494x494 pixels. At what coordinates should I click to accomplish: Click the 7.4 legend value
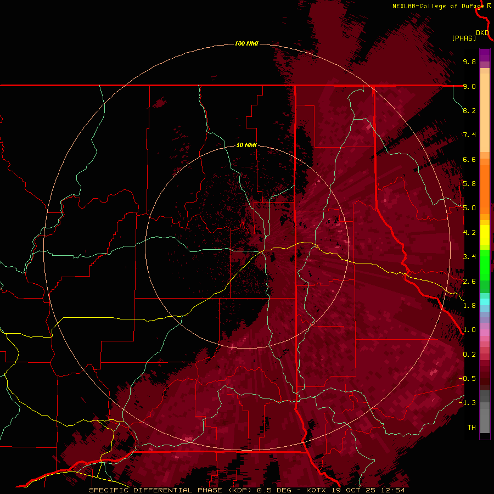point(469,135)
